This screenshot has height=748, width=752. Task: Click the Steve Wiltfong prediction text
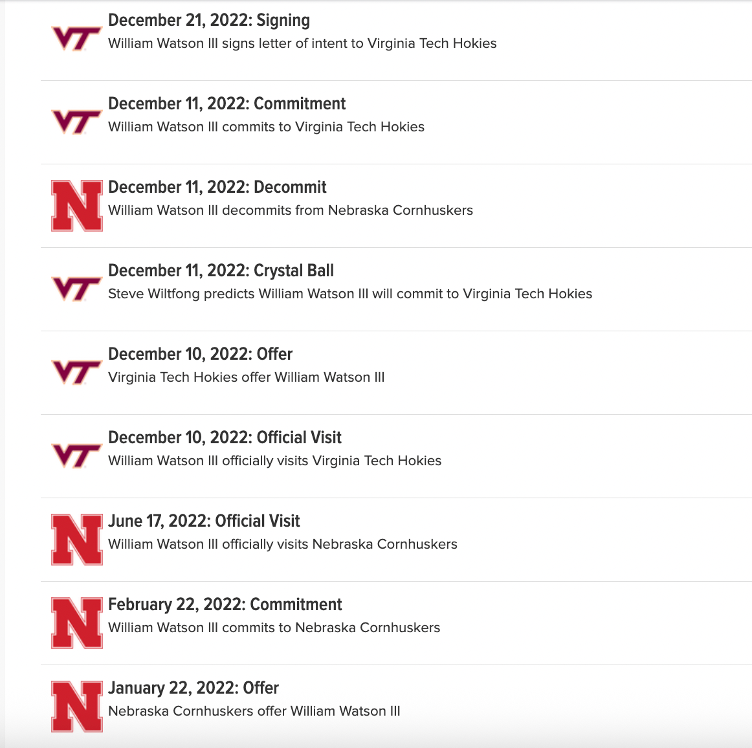pos(350,294)
